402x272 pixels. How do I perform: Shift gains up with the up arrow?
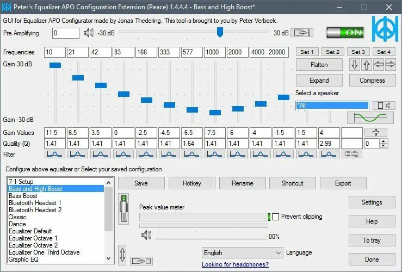[367, 64]
